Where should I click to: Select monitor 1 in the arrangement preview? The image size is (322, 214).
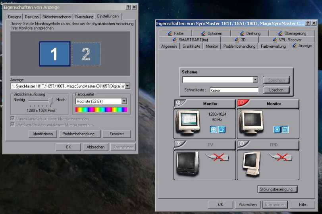55,54
